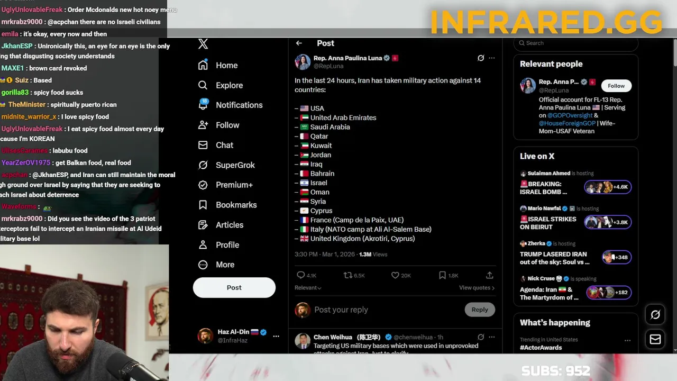
Task: Click the white Post button
Action: tap(234, 287)
